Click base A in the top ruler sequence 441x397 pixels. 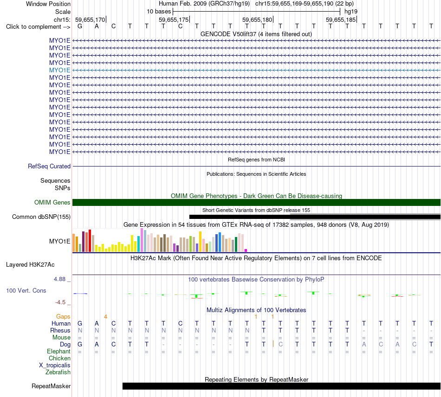[x=97, y=26]
